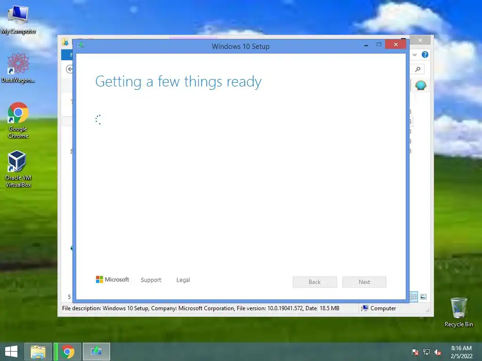Viewport: 482px width, 361px height.
Task: Minimize the Windows 10 Setup window
Action: coord(366,45)
